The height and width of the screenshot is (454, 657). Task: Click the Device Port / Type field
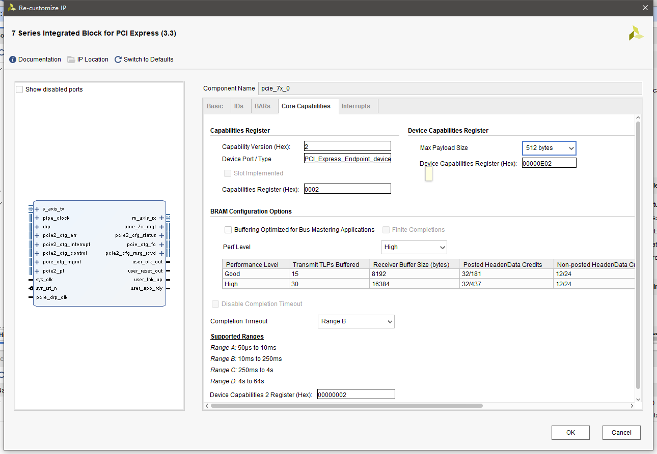[347, 159]
